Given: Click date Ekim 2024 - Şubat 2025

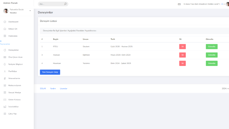Looking at the screenshot, I should (121, 63).
